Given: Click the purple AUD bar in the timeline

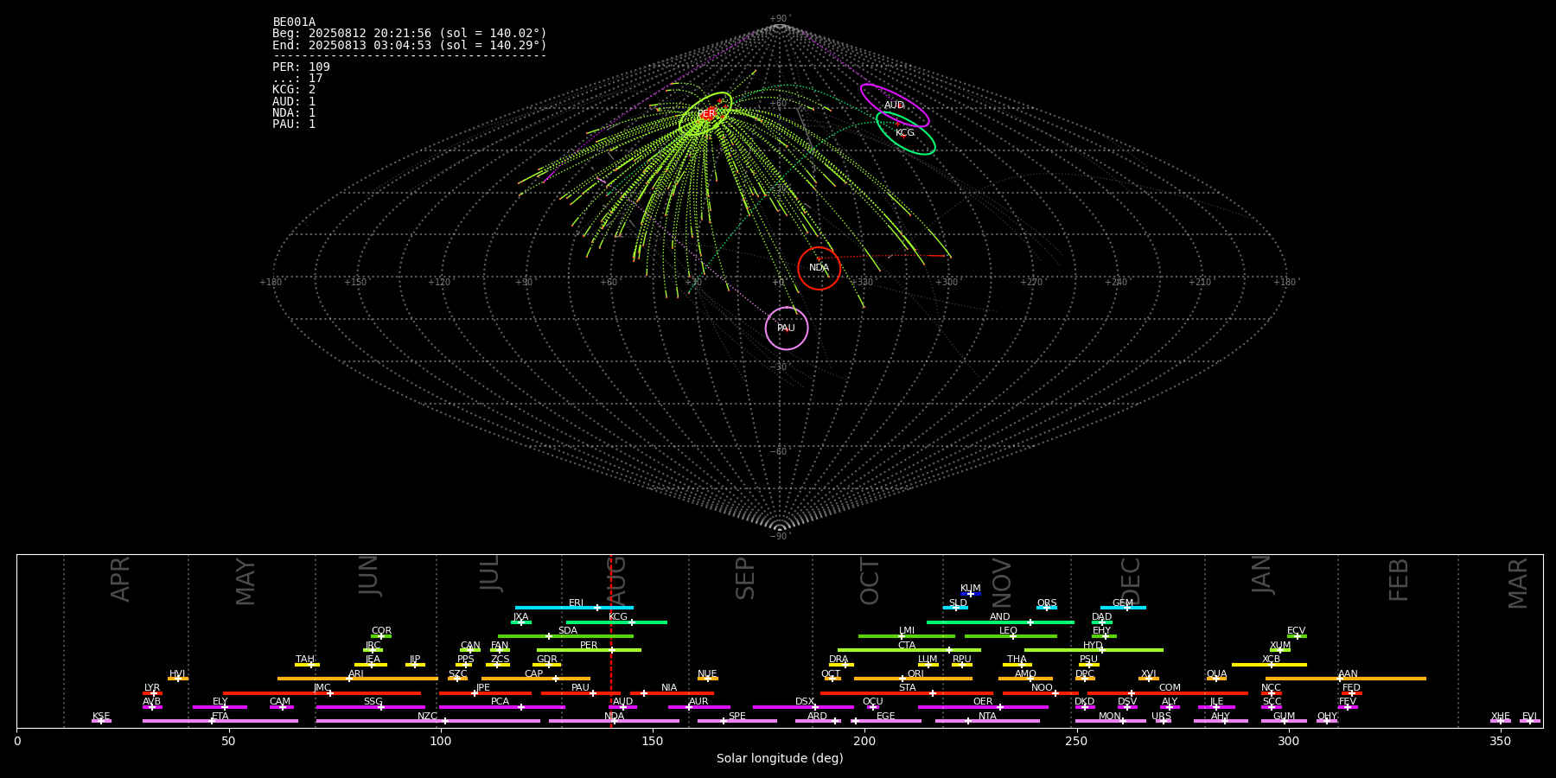Looking at the screenshot, I should [x=622, y=707].
